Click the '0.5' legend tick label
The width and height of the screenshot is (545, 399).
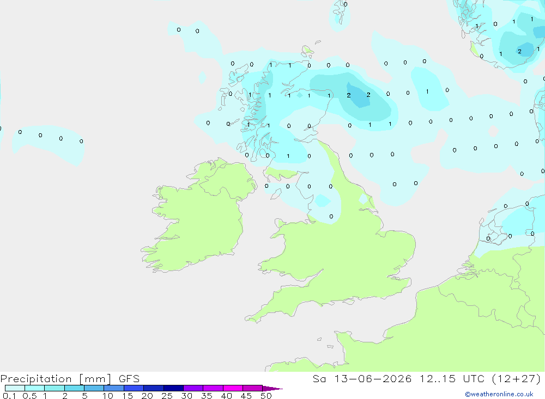coord(29,396)
